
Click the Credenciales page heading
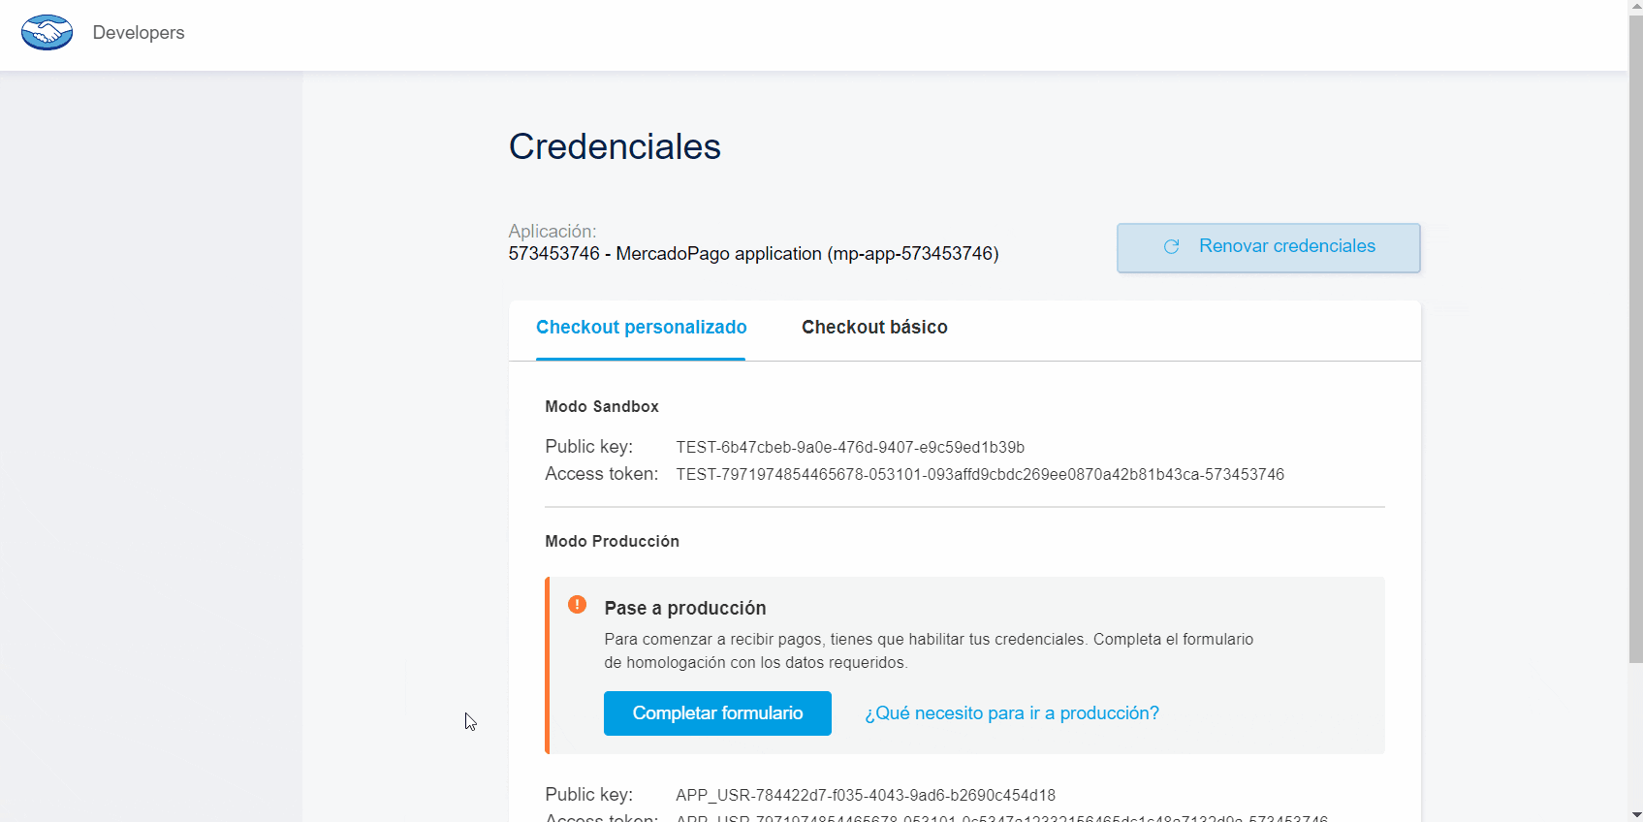615,147
